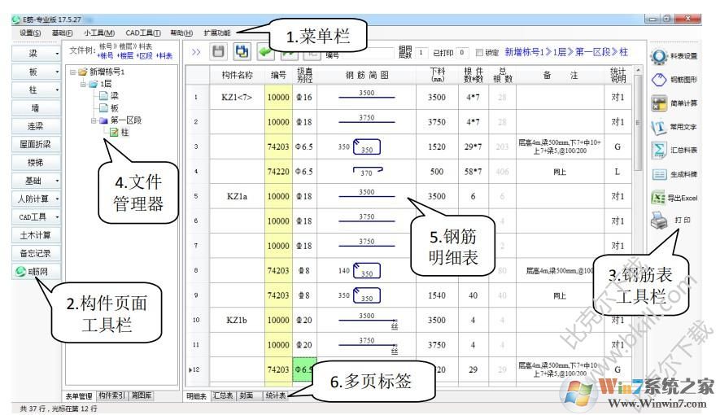Toggle the 锁定 checkbox

pos(479,53)
